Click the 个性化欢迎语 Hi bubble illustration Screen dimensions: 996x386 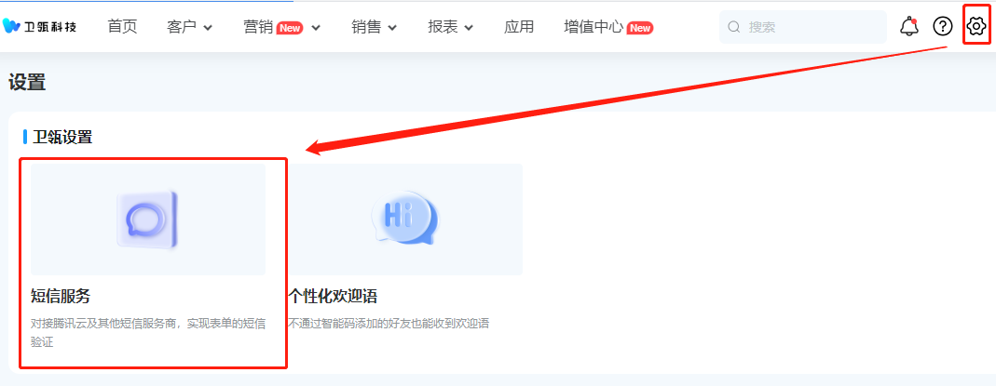pos(404,220)
